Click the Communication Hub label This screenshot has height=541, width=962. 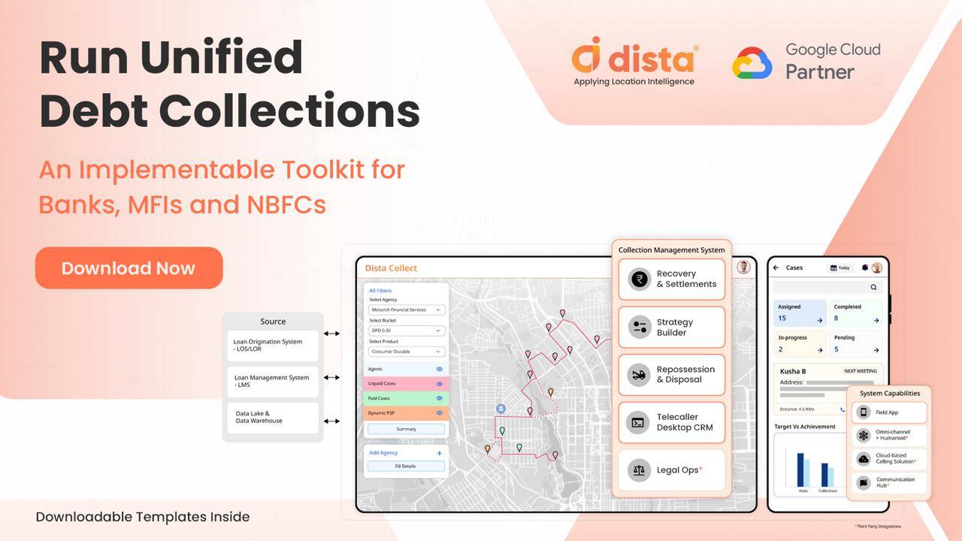coord(895,482)
